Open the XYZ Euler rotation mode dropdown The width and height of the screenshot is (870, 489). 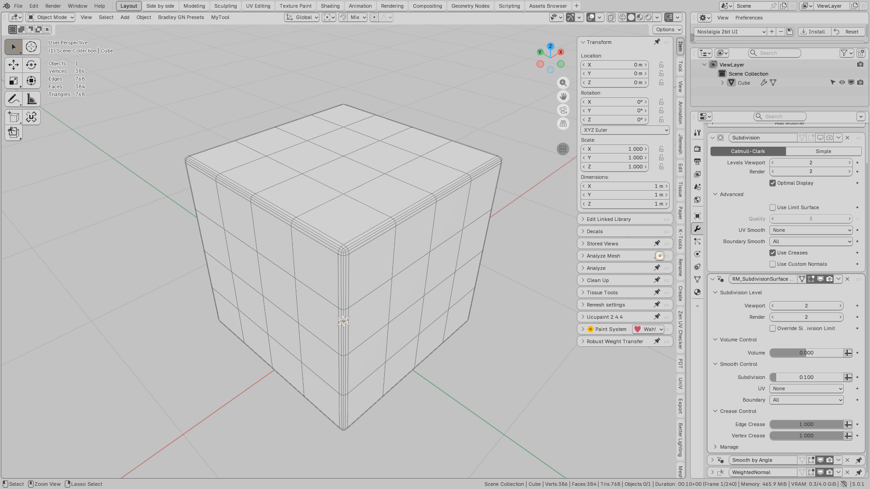(625, 130)
